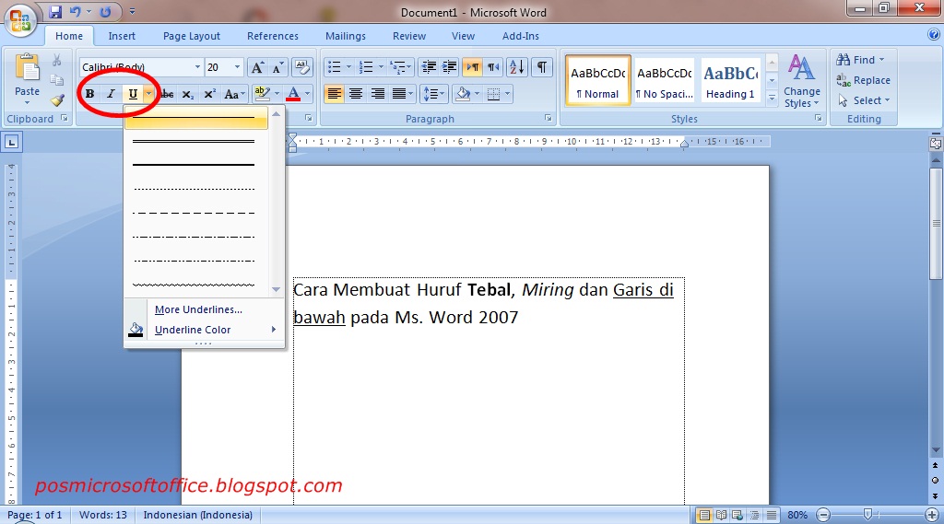Click the Paste clipboard icon
Image resolution: width=944 pixels, height=524 pixels.
click(x=27, y=68)
